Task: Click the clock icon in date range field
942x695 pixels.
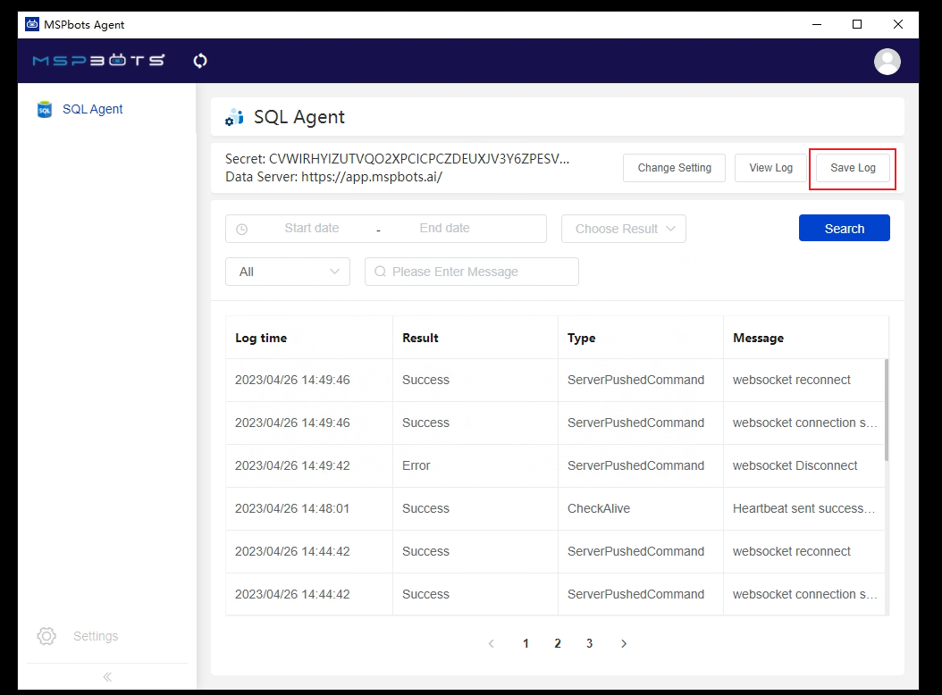Action: pyautogui.click(x=242, y=230)
